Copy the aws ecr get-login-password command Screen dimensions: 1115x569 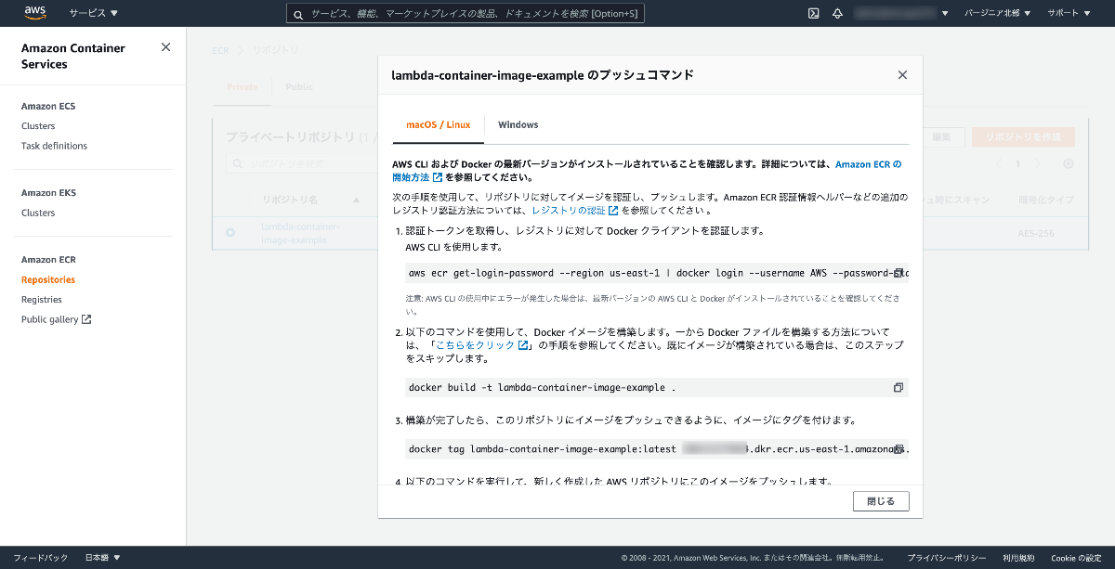(899, 273)
